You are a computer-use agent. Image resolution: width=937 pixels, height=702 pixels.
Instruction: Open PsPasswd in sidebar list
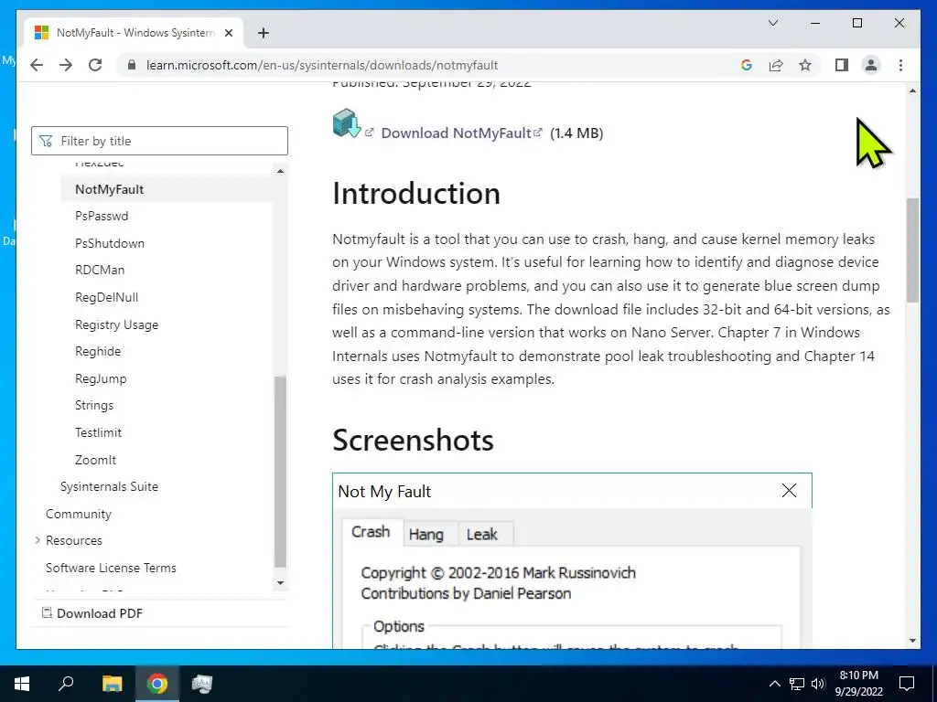pyautogui.click(x=102, y=216)
